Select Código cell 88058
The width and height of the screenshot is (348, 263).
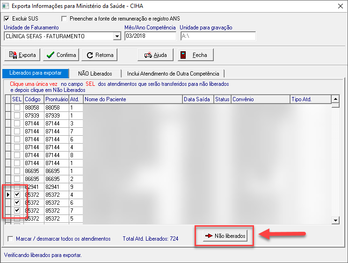click(34, 108)
